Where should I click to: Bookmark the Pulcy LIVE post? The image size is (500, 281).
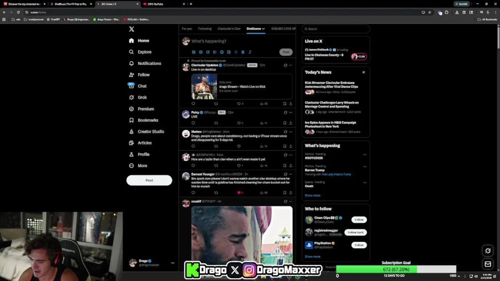pos(285,123)
